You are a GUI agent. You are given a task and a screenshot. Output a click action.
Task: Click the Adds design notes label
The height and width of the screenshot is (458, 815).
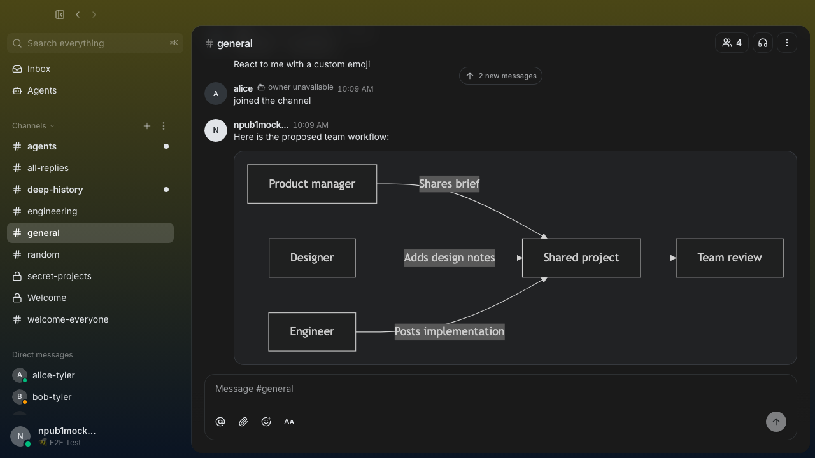(x=450, y=258)
